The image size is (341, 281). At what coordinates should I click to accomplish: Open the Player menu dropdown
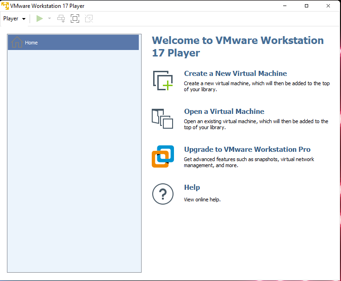(14, 19)
